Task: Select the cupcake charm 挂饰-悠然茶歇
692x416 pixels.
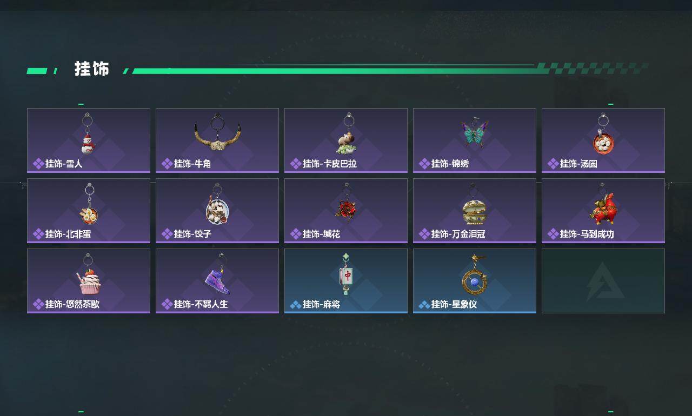Action: (x=89, y=281)
